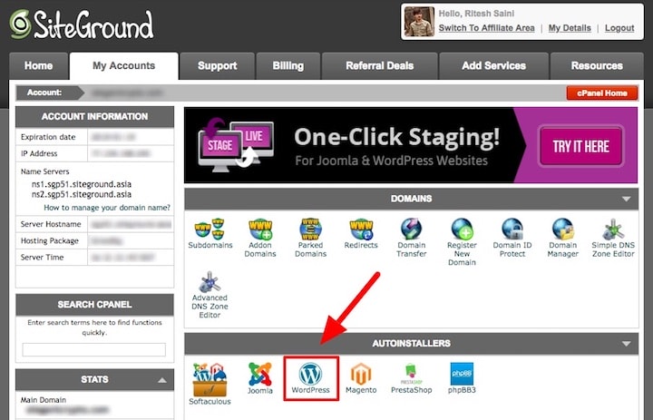Open Domain Manager
The image size is (653, 420).
point(562,238)
